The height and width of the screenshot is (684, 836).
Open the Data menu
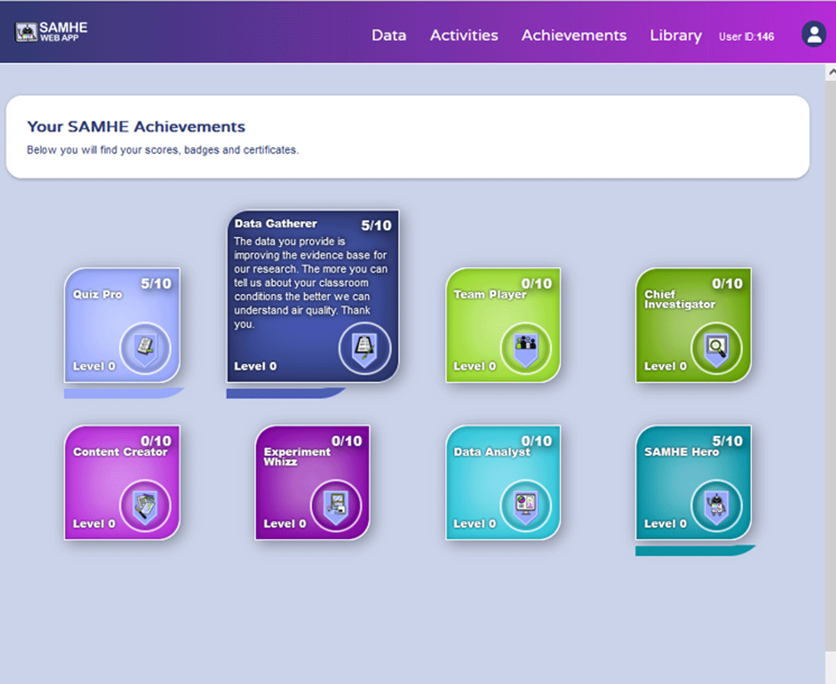click(x=389, y=35)
